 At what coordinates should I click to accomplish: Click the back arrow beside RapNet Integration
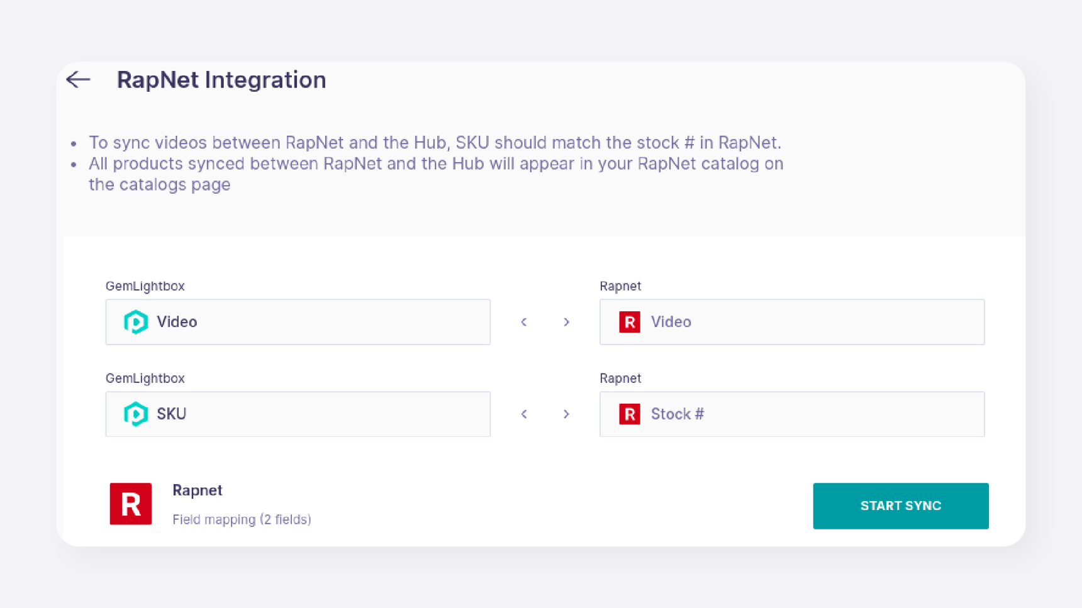(x=78, y=80)
